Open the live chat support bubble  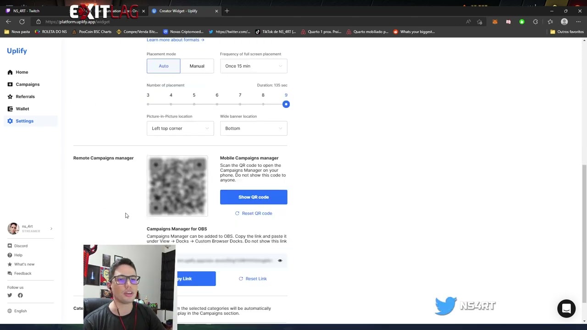click(566, 309)
